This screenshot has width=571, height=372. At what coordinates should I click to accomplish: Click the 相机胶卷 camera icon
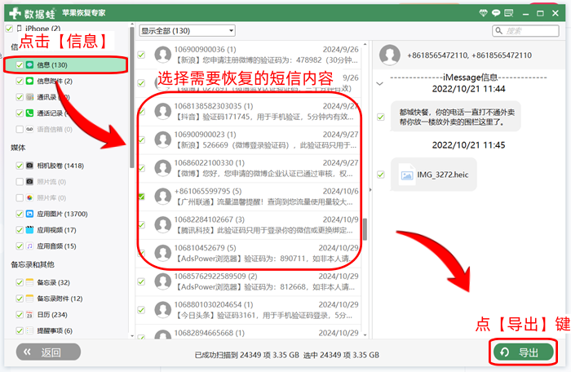(x=29, y=166)
